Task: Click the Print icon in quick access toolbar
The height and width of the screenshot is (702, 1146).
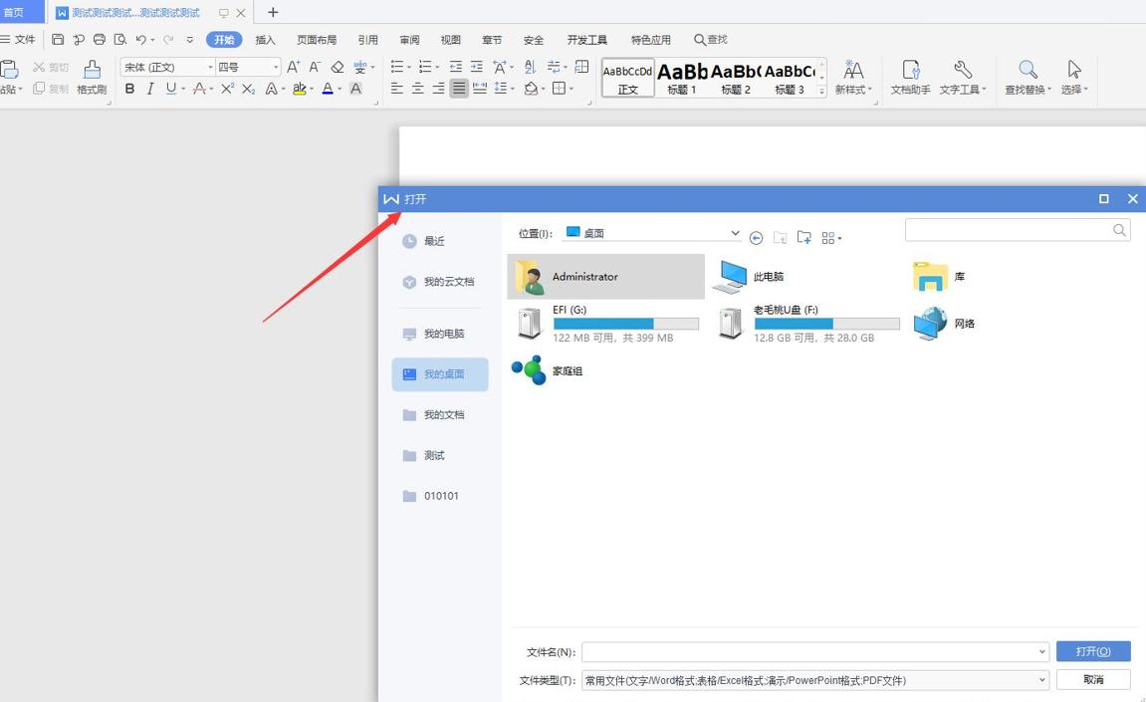Action: pyautogui.click(x=100, y=40)
